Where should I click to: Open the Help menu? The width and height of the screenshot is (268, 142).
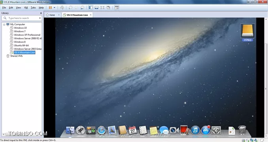click(41, 7)
